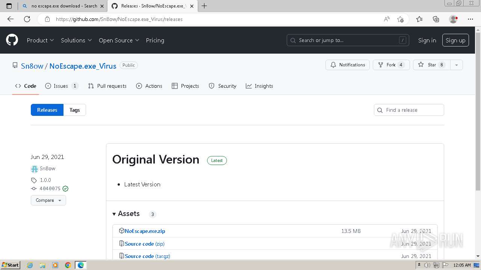Image resolution: width=481 pixels, height=270 pixels.
Task: Open the browser profile avatar
Action: click(x=453, y=19)
